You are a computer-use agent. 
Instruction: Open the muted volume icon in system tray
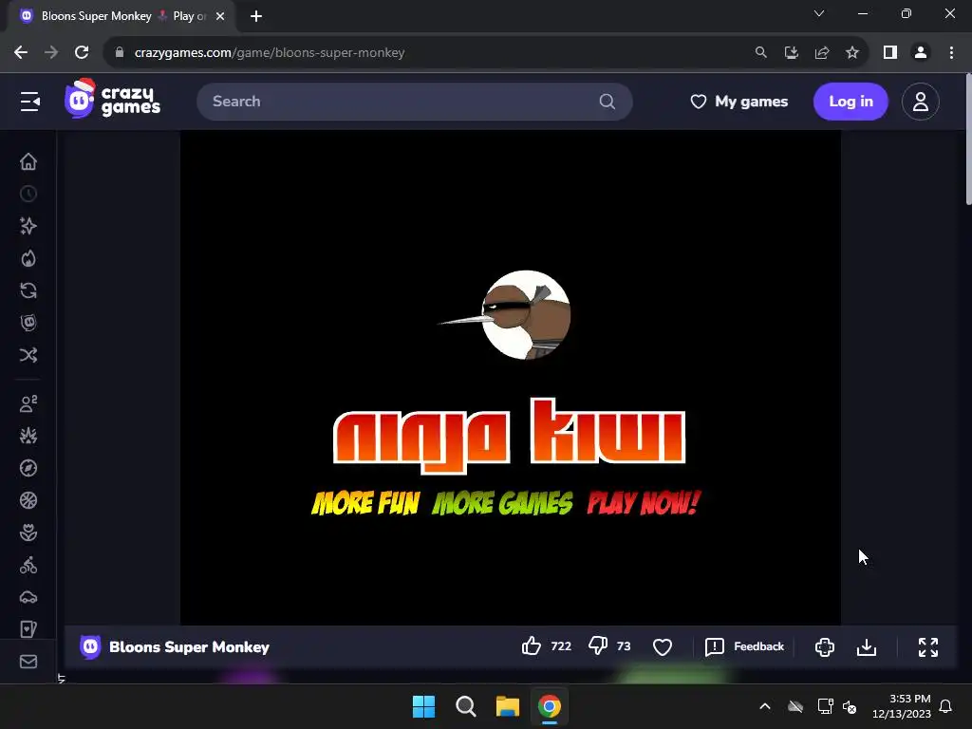(x=850, y=706)
